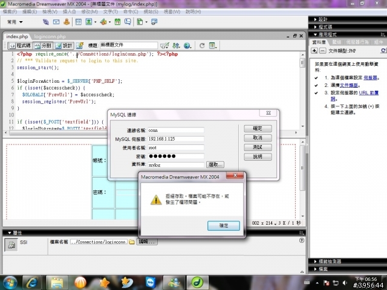The image size is (387, 290).
Task: Switch to Split view (分割)
Action: (x=43, y=45)
